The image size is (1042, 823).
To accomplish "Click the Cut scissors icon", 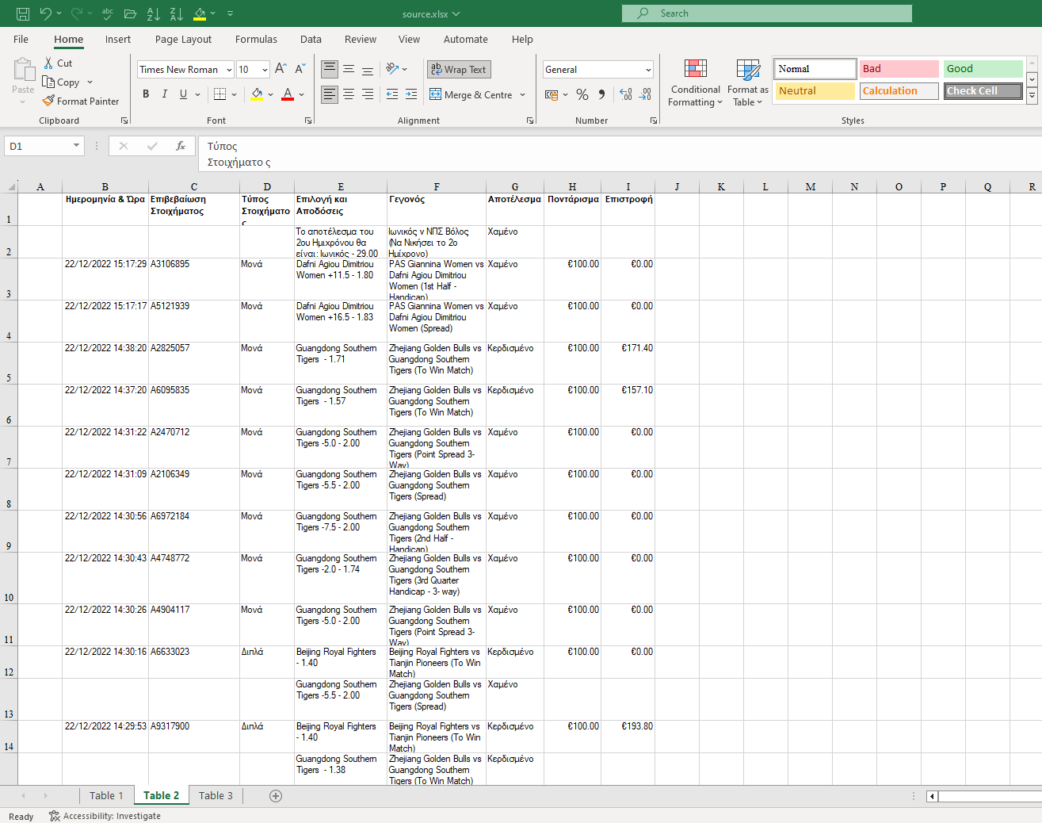I will click(48, 63).
